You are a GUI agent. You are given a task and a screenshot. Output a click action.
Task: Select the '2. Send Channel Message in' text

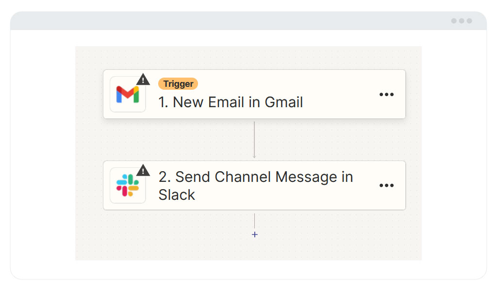pyautogui.click(x=256, y=177)
